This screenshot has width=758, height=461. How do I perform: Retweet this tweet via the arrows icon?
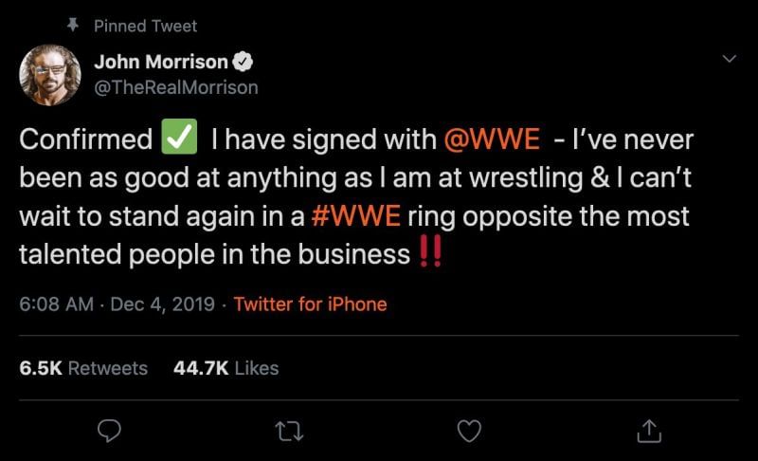click(x=288, y=432)
